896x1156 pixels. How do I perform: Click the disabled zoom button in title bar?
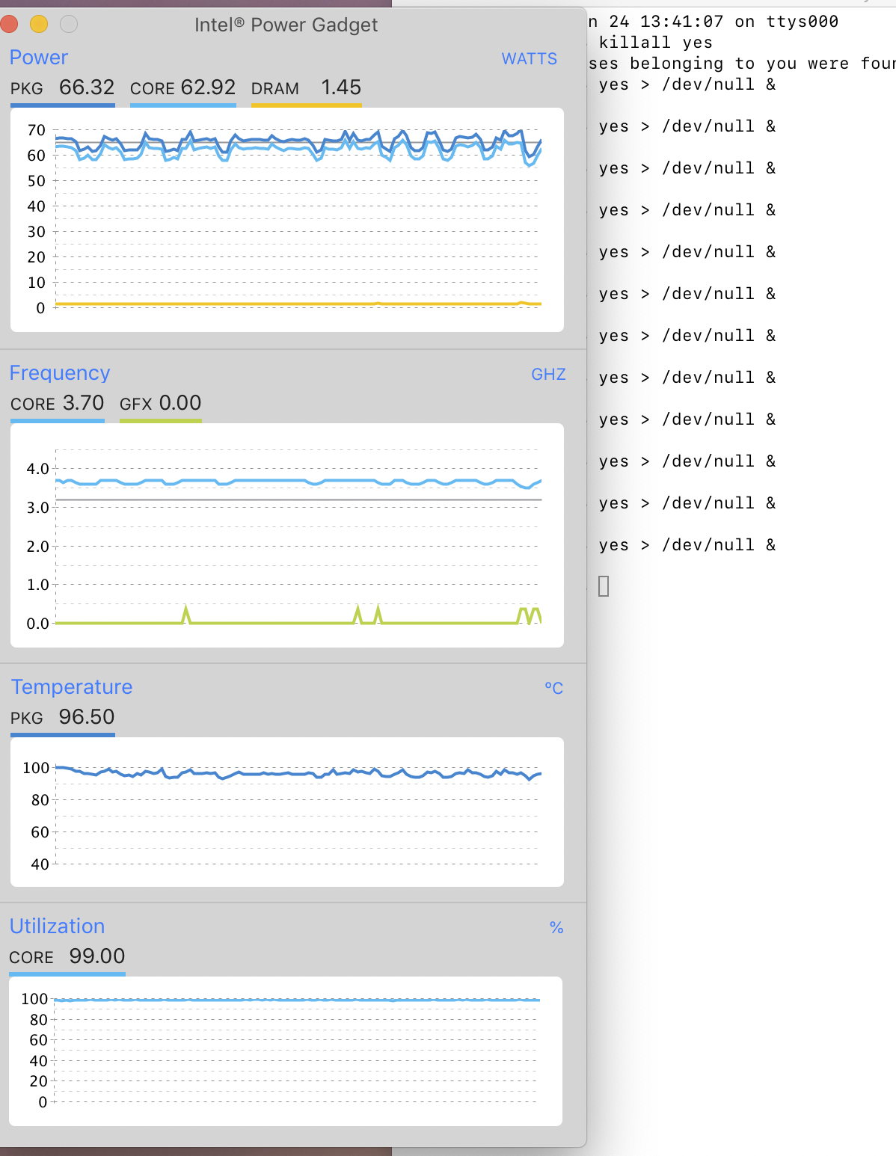tap(69, 25)
